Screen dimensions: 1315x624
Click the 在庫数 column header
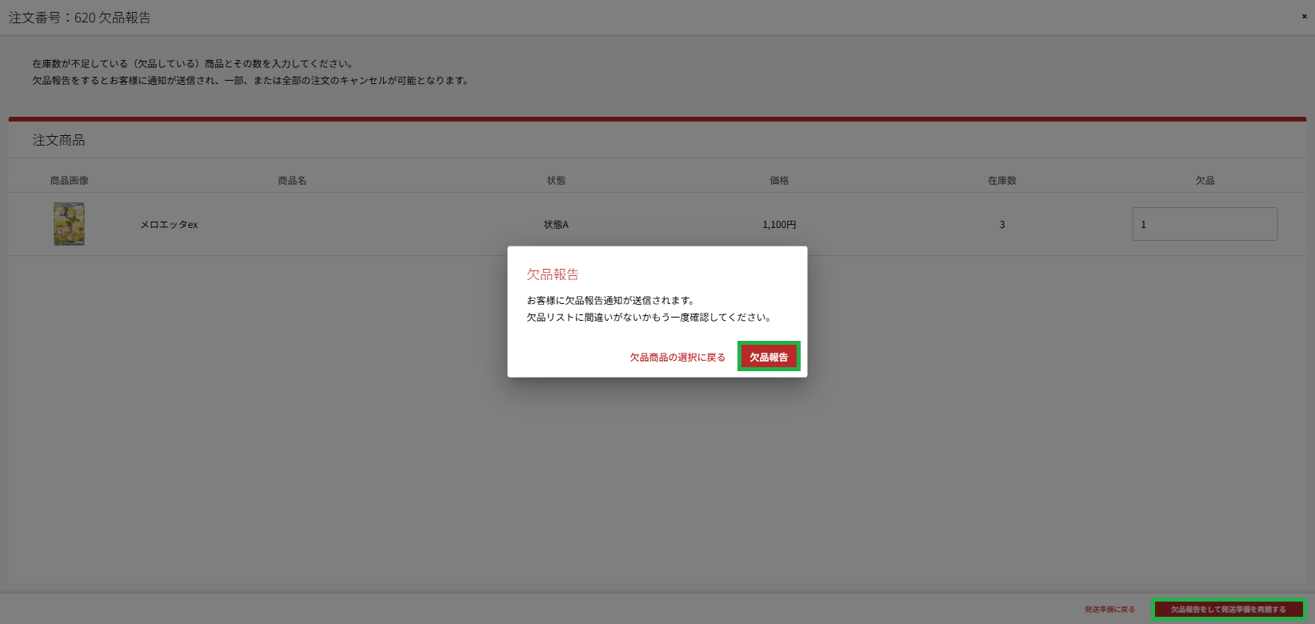click(1001, 181)
